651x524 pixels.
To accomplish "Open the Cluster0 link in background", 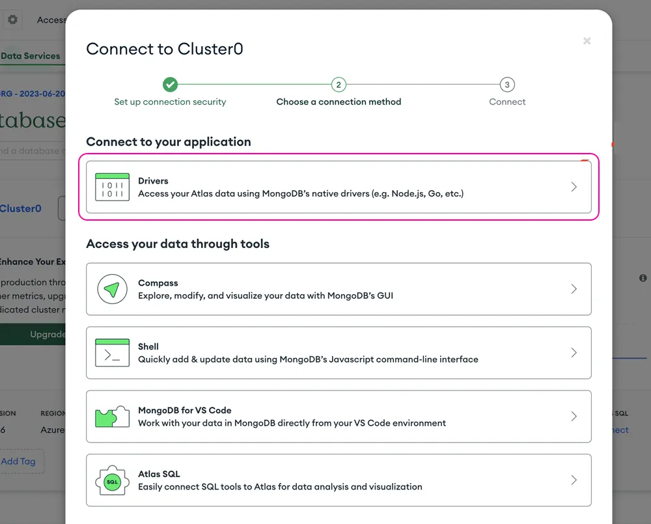I will point(20,208).
